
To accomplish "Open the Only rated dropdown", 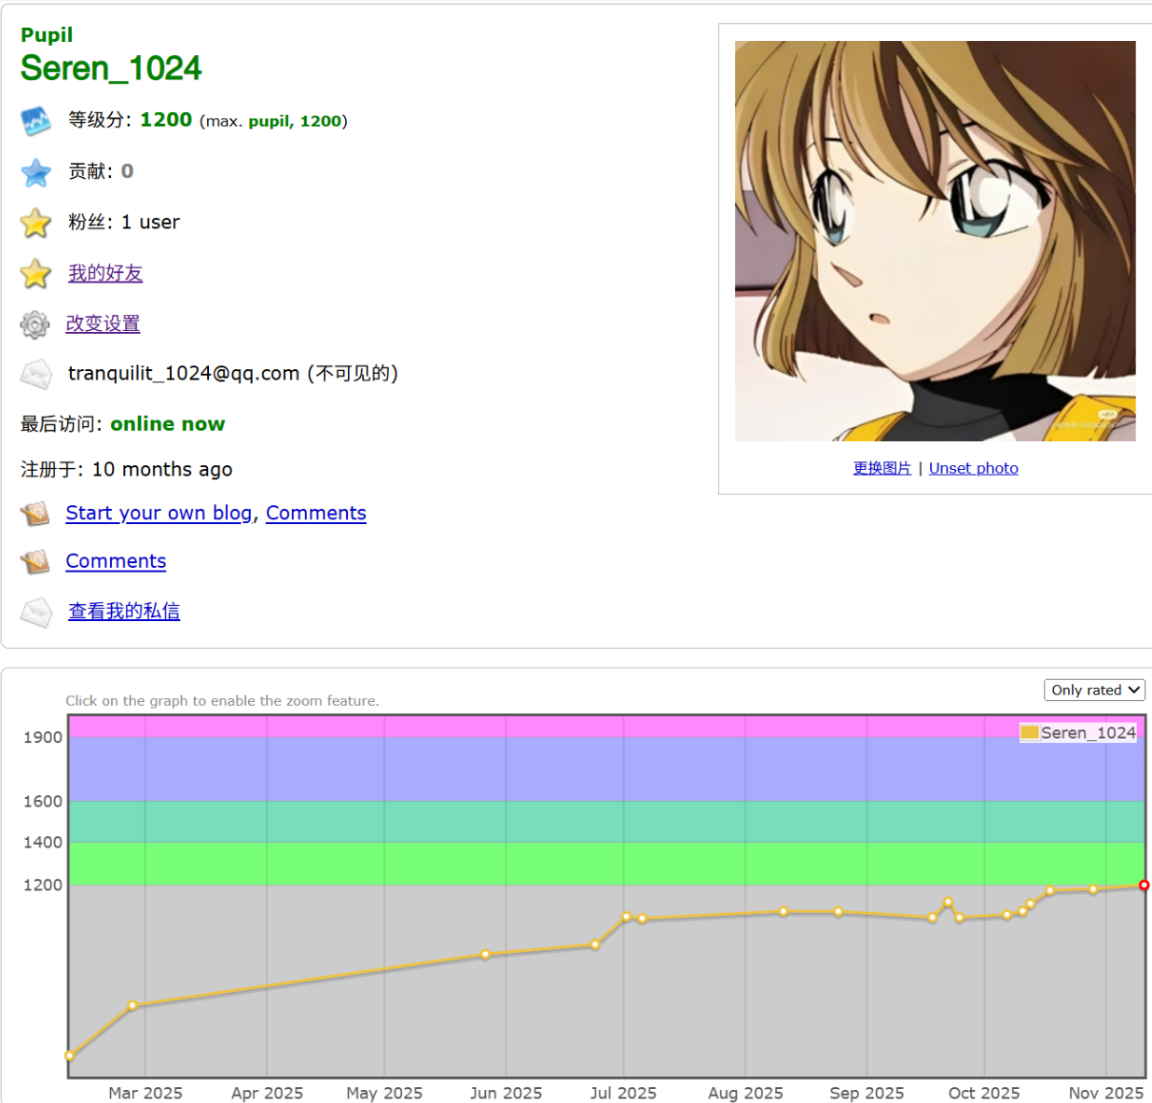I will pos(1094,690).
